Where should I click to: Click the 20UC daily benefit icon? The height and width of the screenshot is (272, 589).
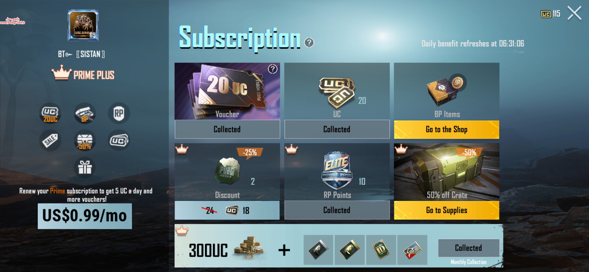tap(50, 113)
